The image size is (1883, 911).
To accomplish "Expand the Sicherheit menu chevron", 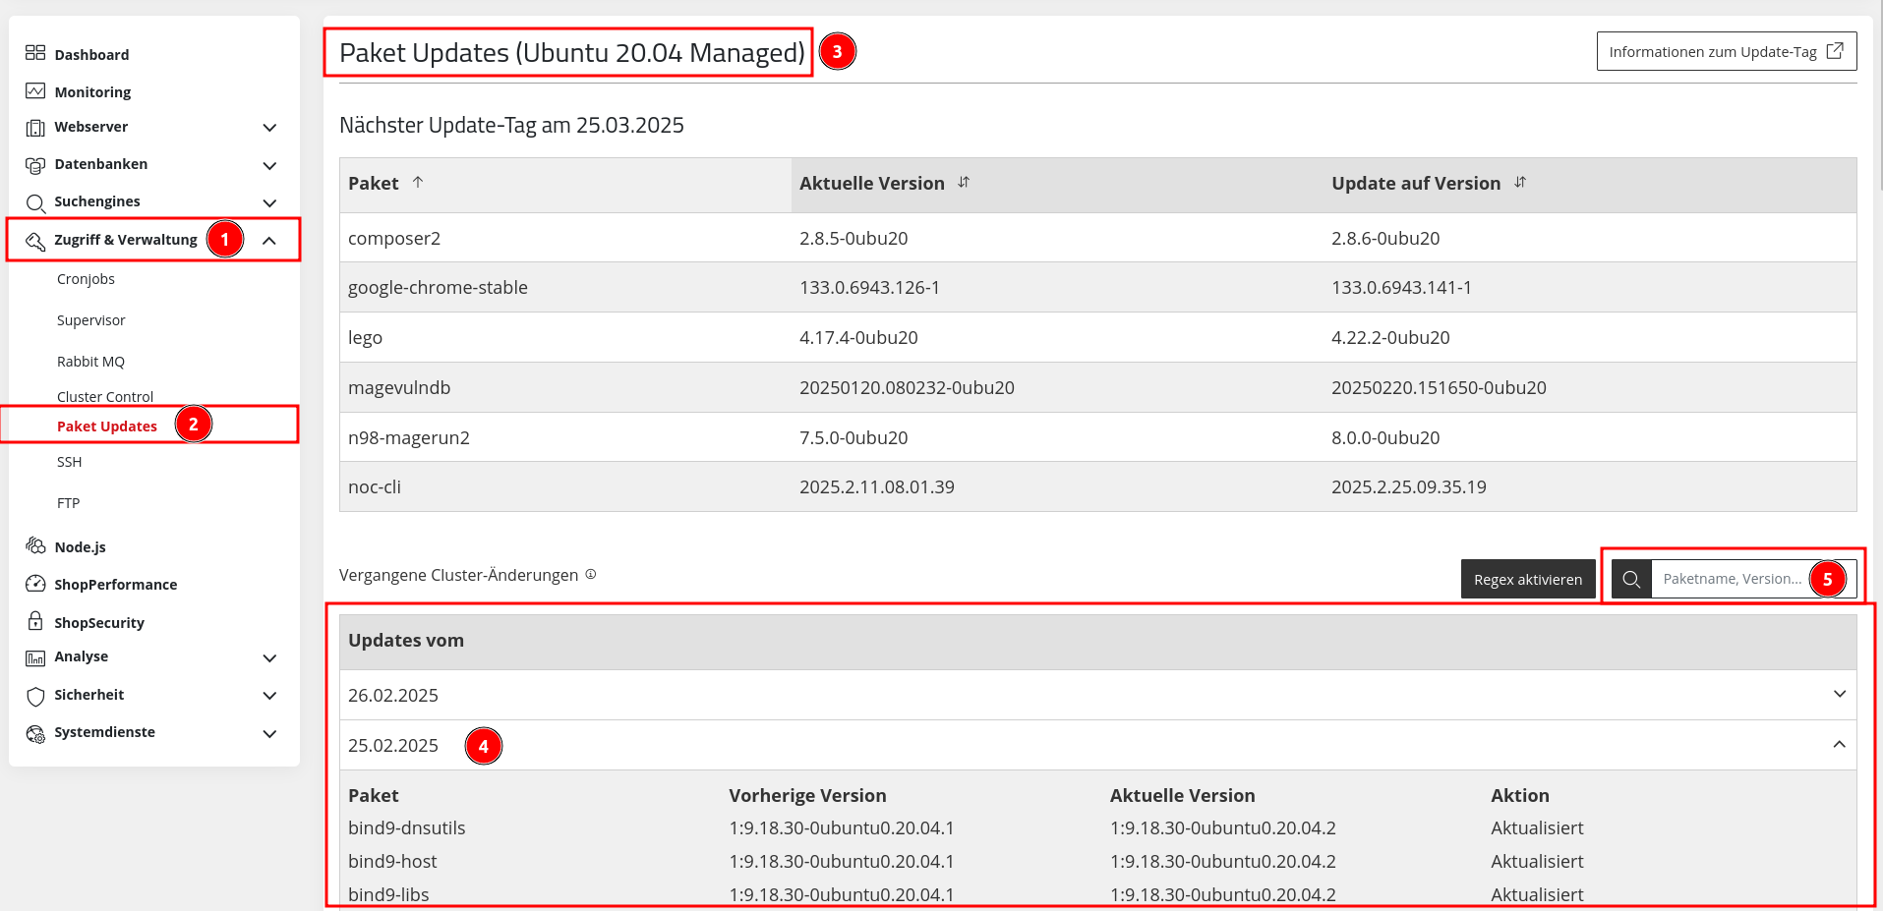I will click(269, 696).
